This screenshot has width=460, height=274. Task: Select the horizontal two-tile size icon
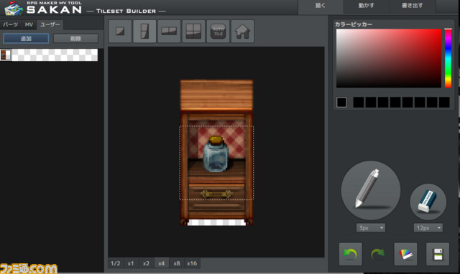(x=169, y=32)
